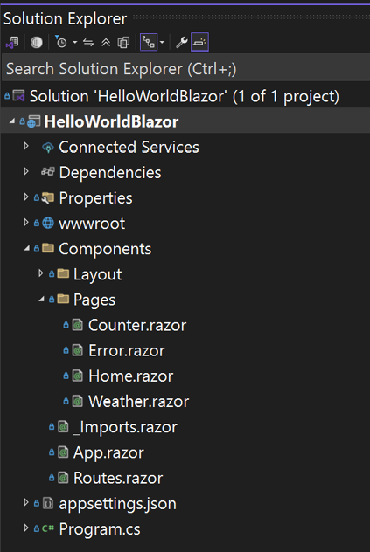Focus the Search Solution Explorer box
Image resolution: width=370 pixels, height=552 pixels.
(185, 69)
